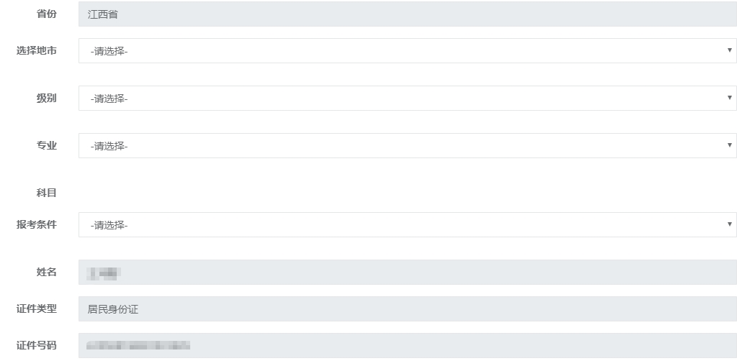The height and width of the screenshot is (361, 737).
Task: Click the 证件号码 label
Action: pos(37,346)
